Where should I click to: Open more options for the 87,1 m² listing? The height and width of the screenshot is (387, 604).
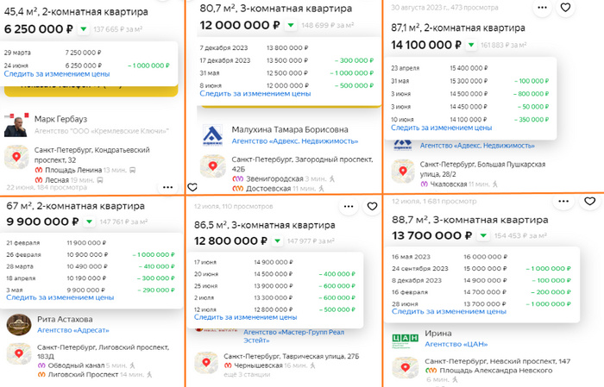tap(542, 7)
